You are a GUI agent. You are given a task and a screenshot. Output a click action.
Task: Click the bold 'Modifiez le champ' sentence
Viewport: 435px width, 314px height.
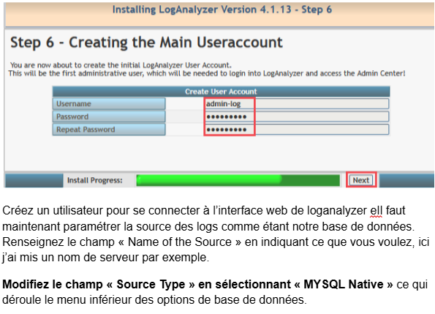pos(197,284)
